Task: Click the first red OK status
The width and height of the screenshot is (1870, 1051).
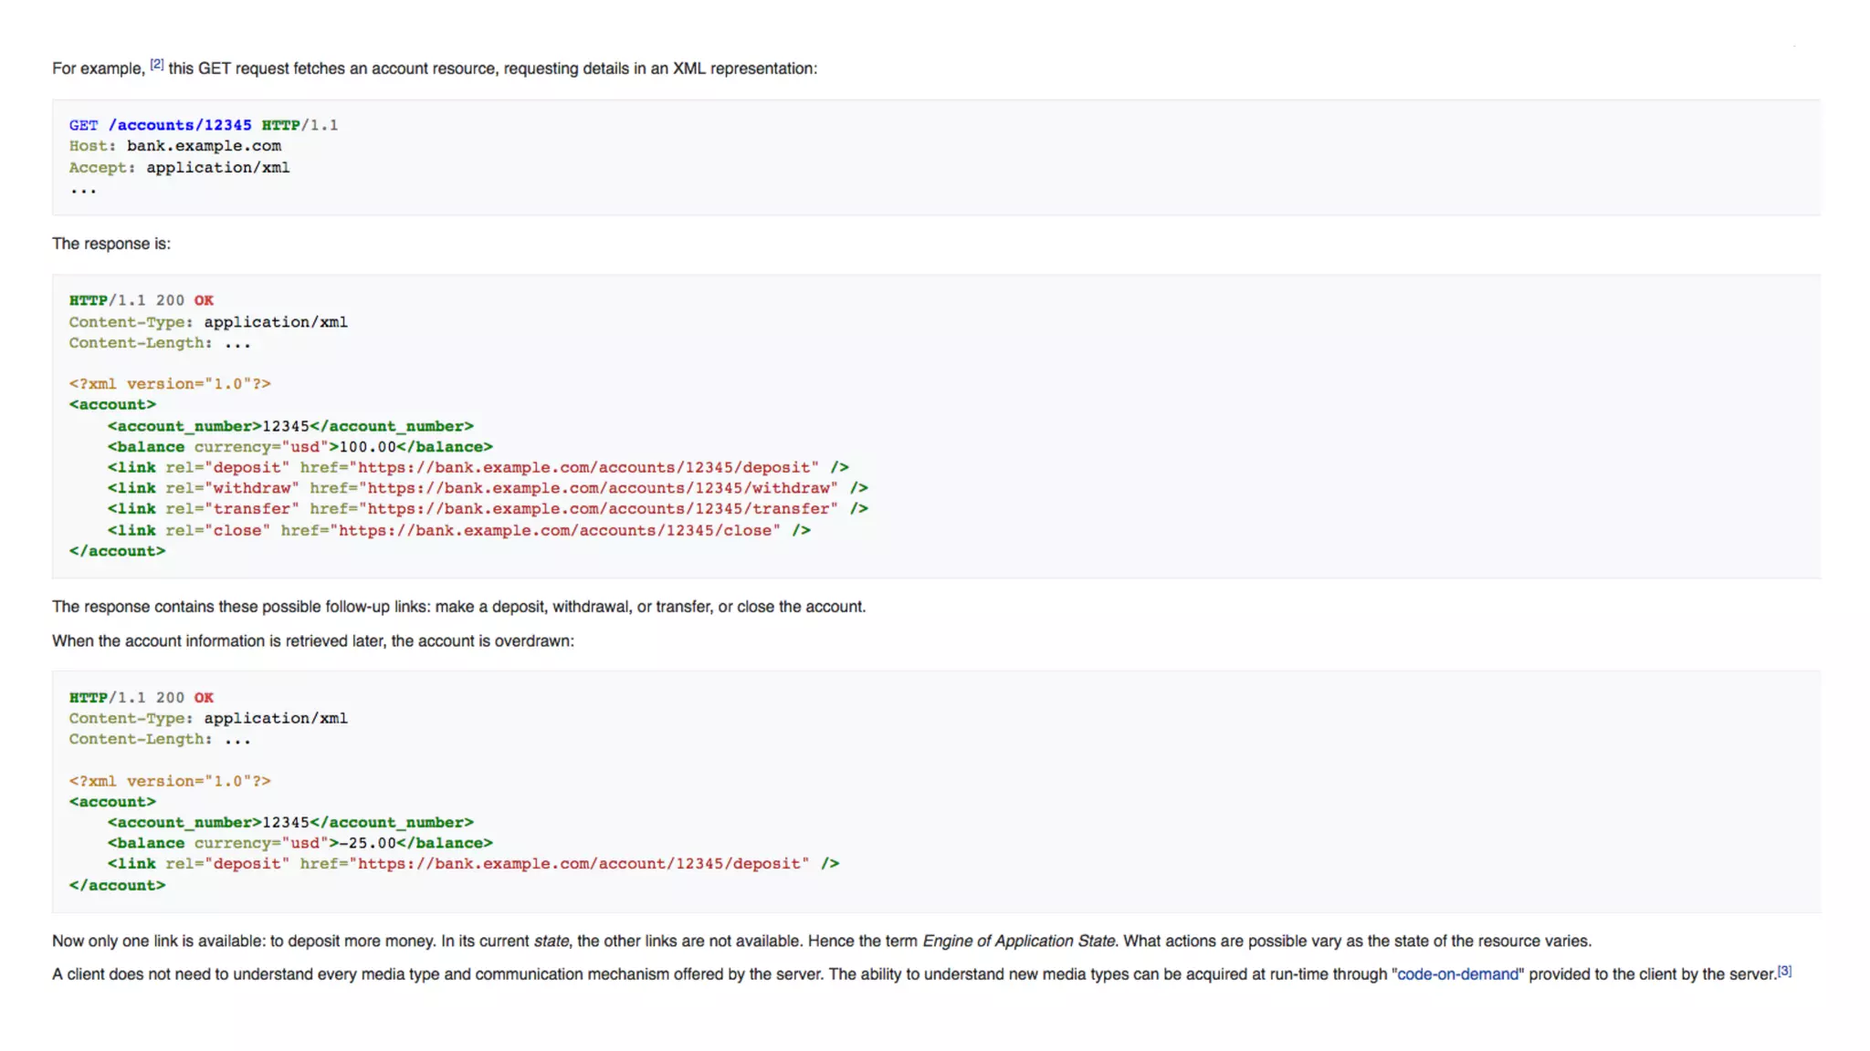Action: [204, 300]
